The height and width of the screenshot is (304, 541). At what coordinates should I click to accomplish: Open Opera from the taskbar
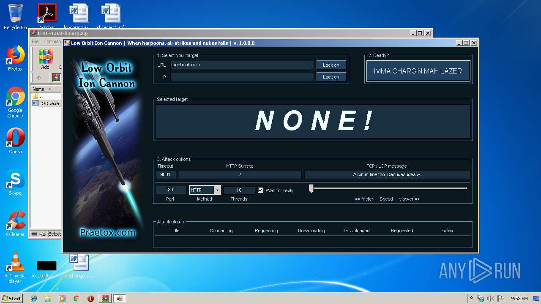[x=90, y=299]
